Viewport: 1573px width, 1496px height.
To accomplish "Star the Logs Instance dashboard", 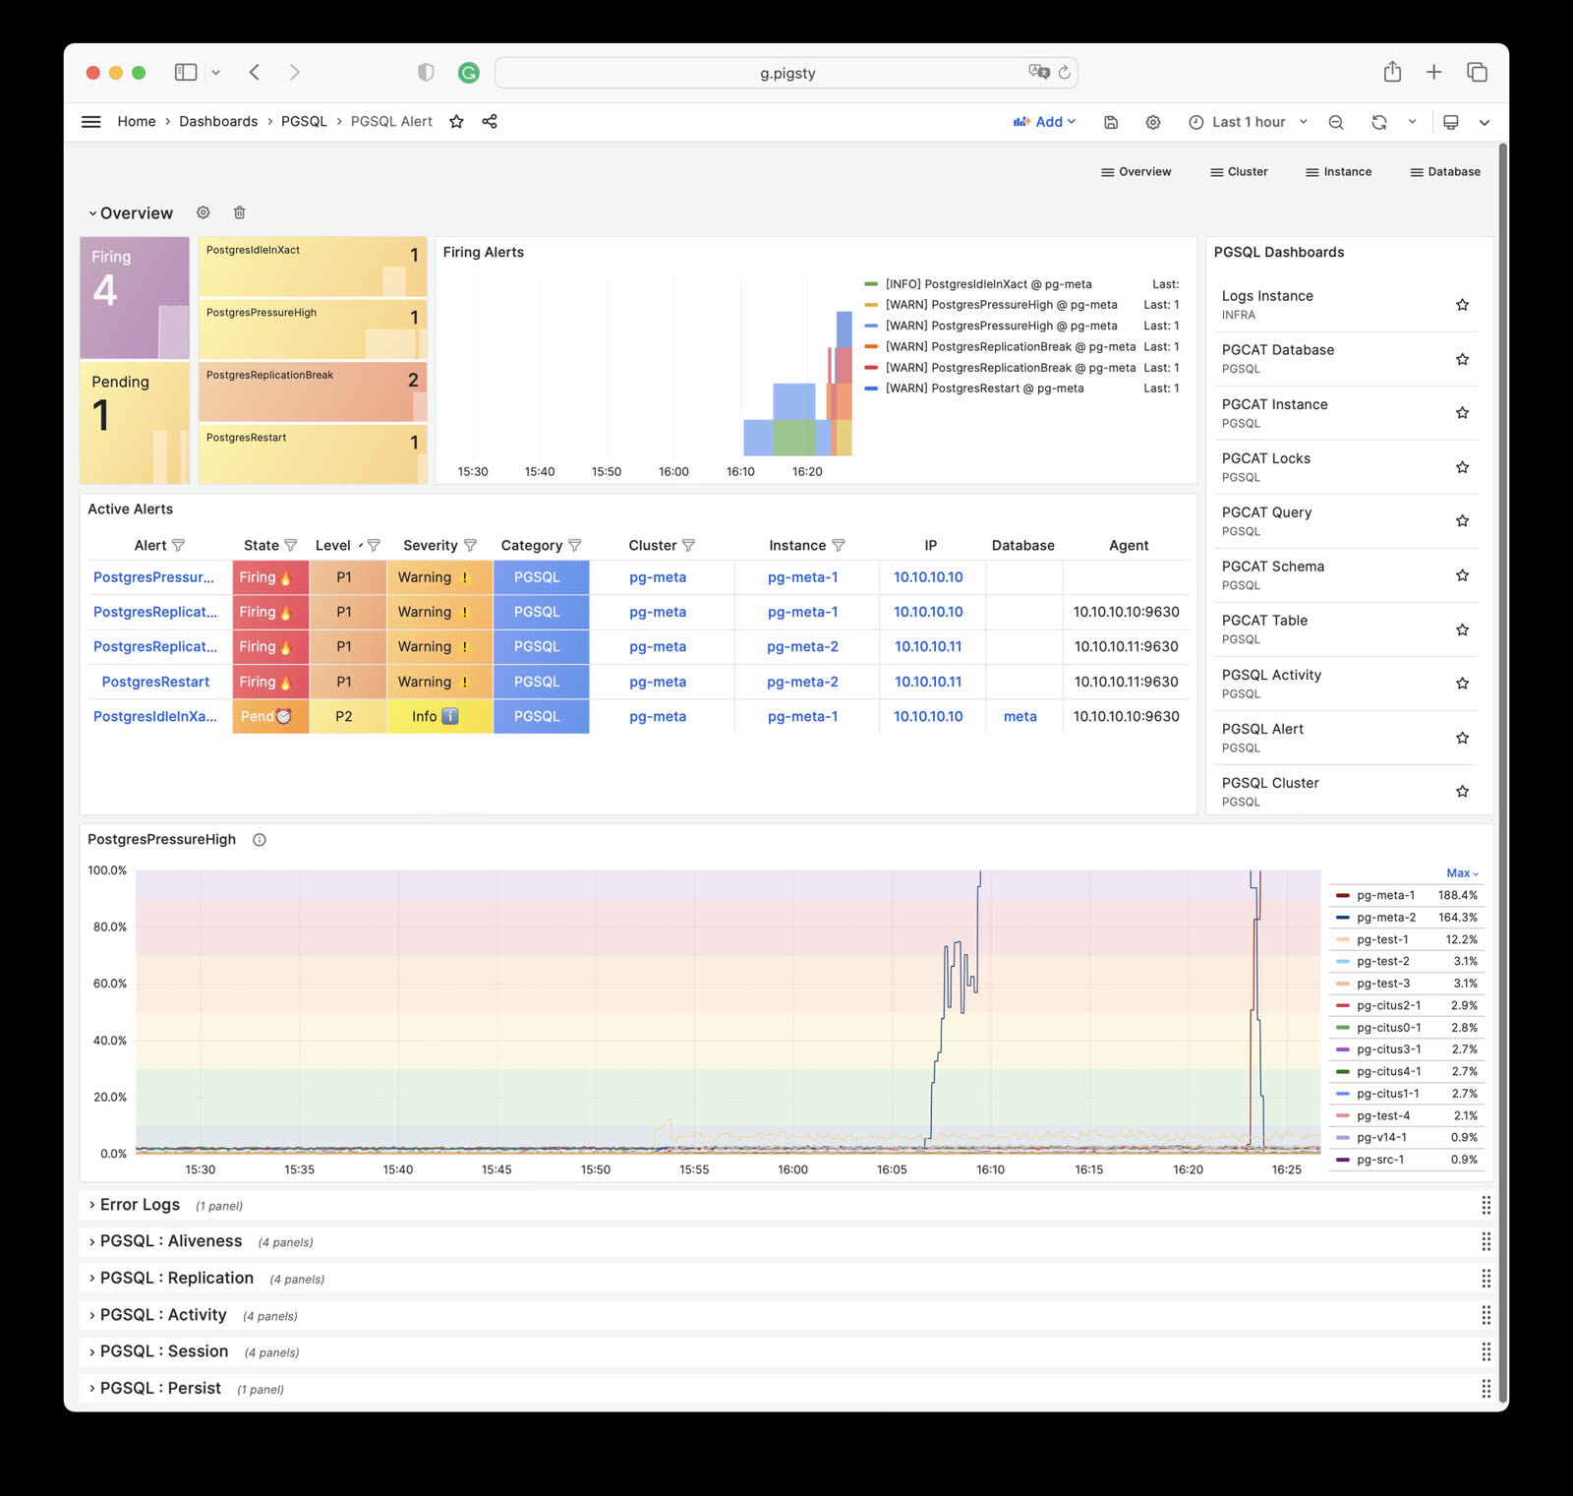I will tap(1462, 305).
